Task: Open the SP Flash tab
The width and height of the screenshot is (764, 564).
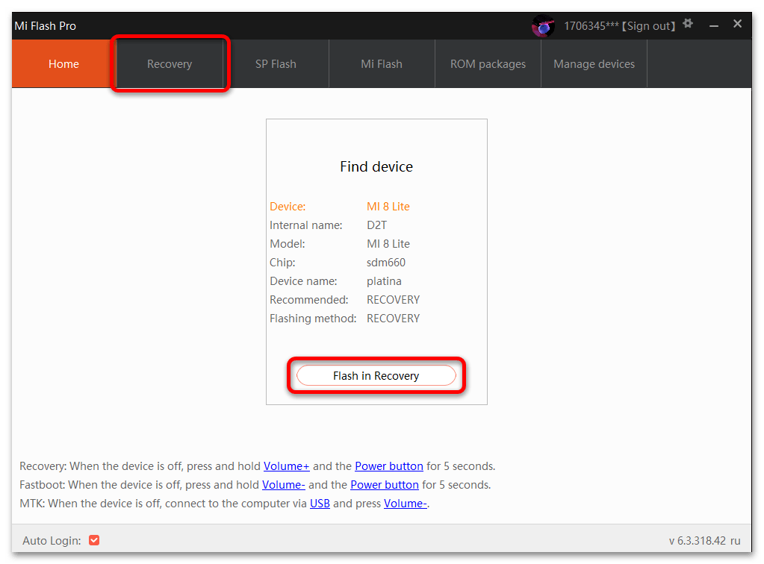Action: [276, 63]
